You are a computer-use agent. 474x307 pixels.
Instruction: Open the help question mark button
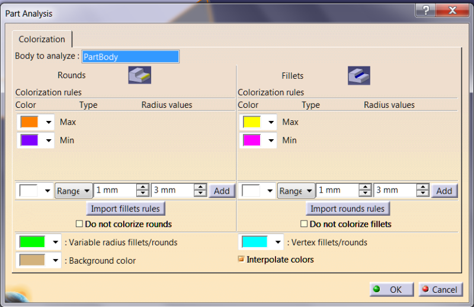click(x=425, y=11)
